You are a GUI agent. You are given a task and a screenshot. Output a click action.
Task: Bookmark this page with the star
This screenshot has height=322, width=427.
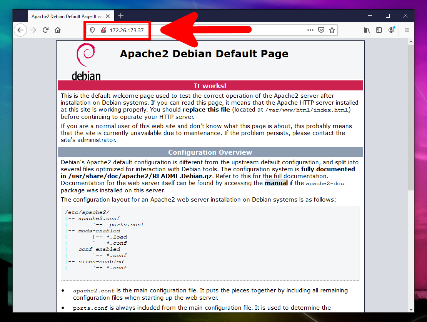pyautogui.click(x=332, y=30)
